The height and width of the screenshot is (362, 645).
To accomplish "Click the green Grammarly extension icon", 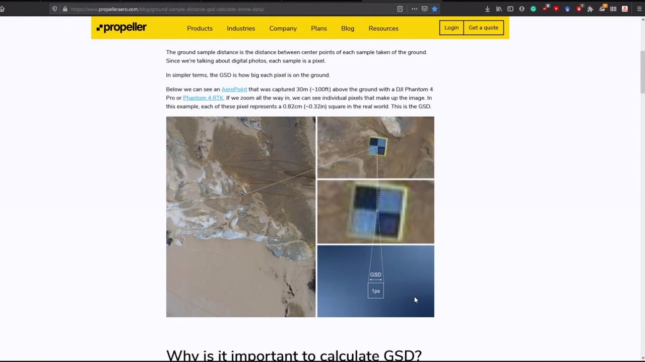I will point(533,9).
